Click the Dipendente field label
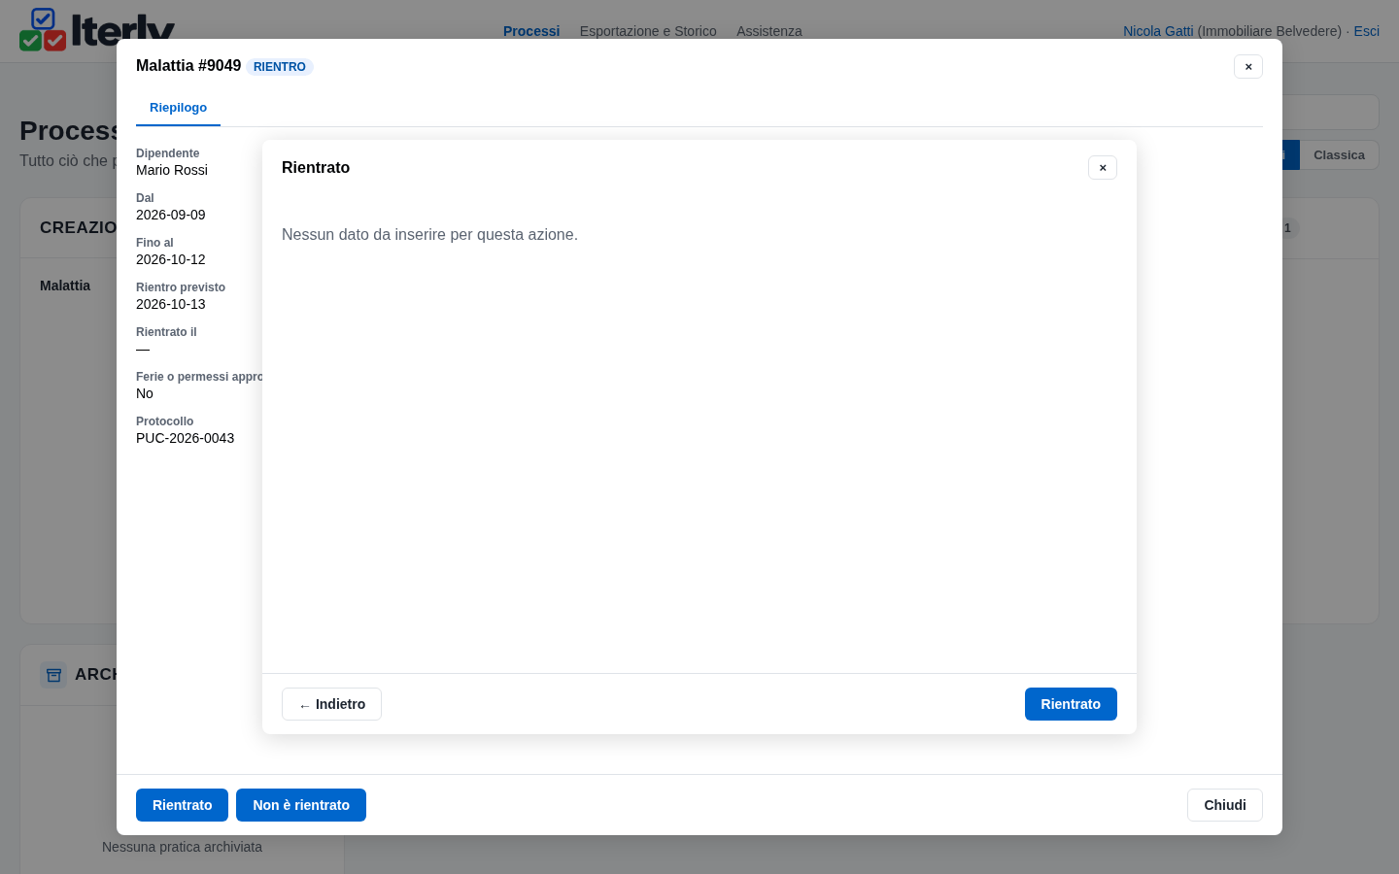 pos(167,153)
